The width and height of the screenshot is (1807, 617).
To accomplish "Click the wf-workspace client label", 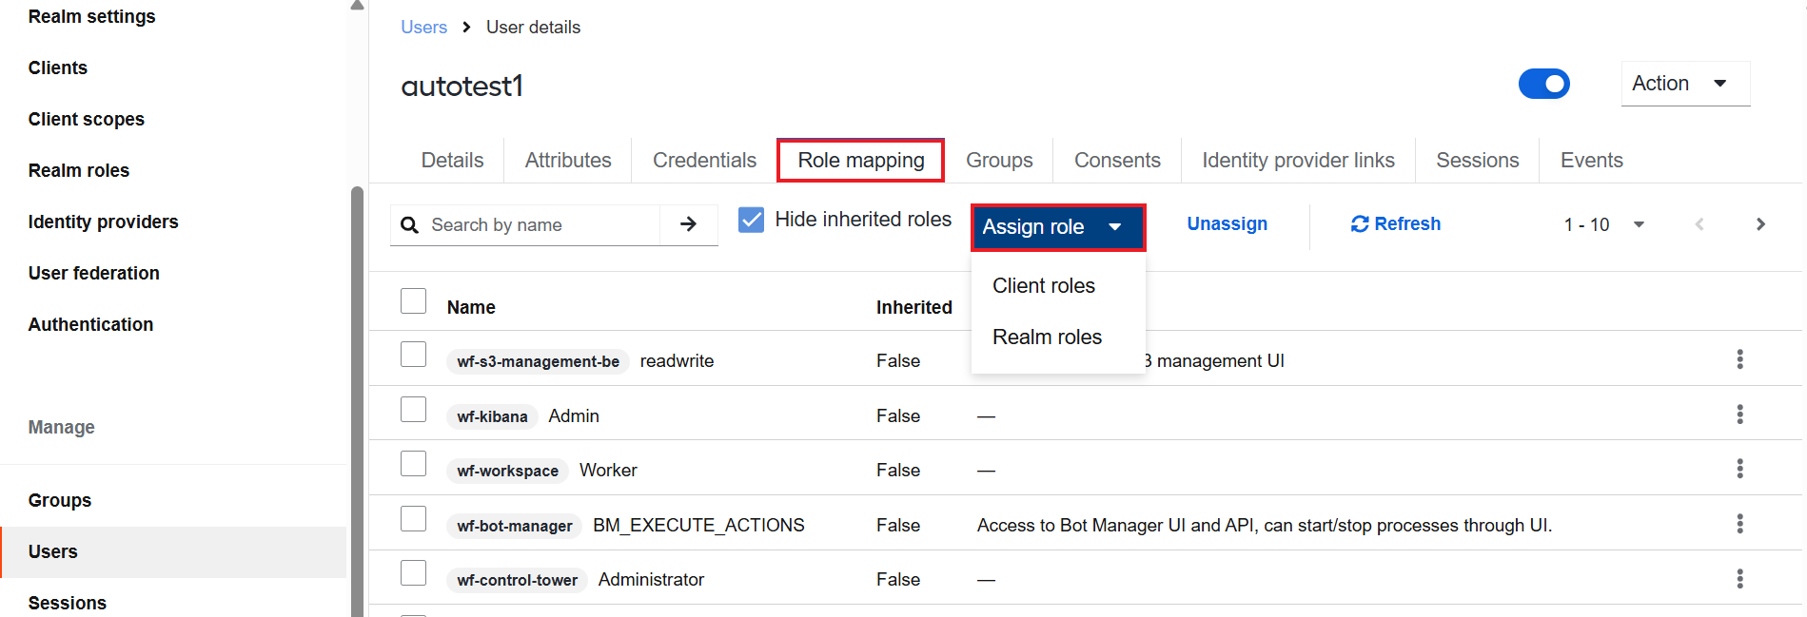I will [x=507, y=471].
